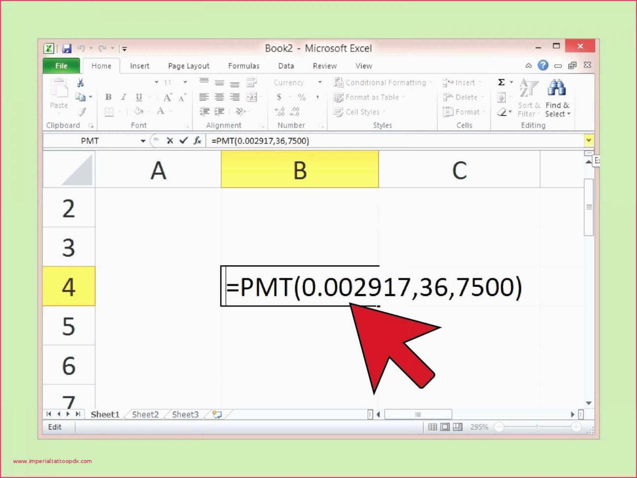Viewport: 637px width, 478px height.
Task: Click the Delete button in Cells group
Action: click(464, 97)
